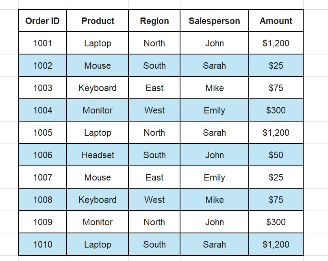Select the Region cell in order 1004's row
This screenshot has height=261, width=328.
tap(154, 111)
